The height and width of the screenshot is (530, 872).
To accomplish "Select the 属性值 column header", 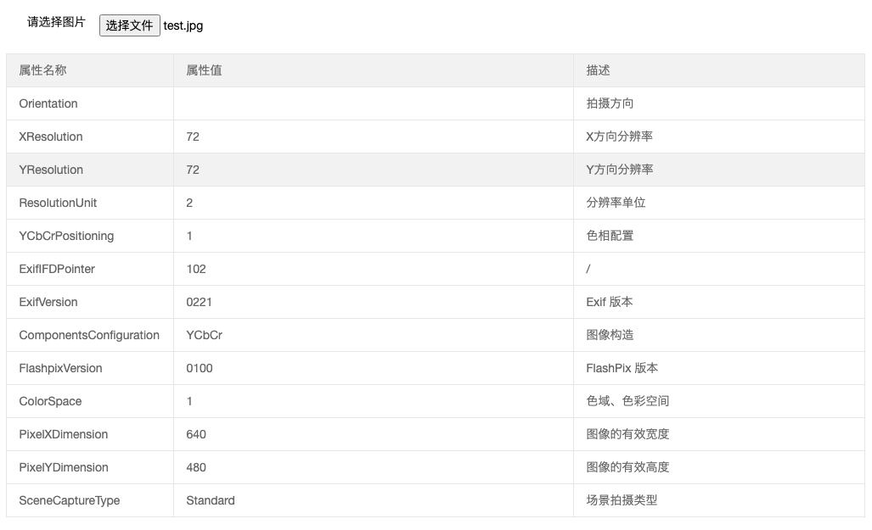I will [x=204, y=70].
